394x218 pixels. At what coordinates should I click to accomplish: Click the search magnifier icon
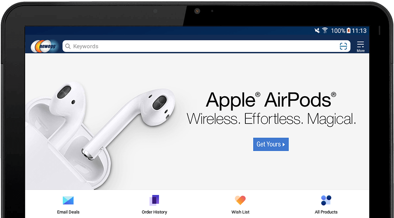(x=68, y=46)
